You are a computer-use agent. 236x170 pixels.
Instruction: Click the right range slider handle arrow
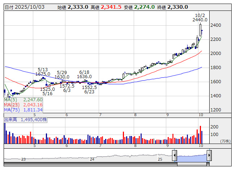[209, 155]
